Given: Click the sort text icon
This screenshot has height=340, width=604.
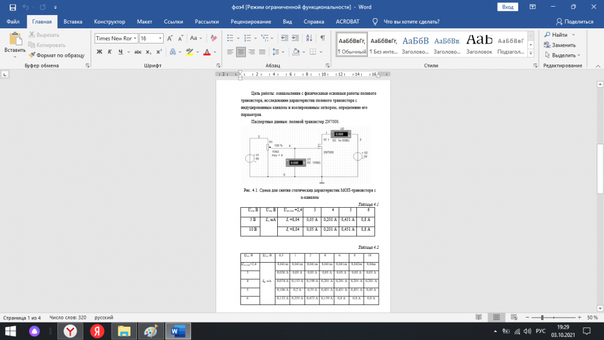Looking at the screenshot, I should (x=308, y=38).
